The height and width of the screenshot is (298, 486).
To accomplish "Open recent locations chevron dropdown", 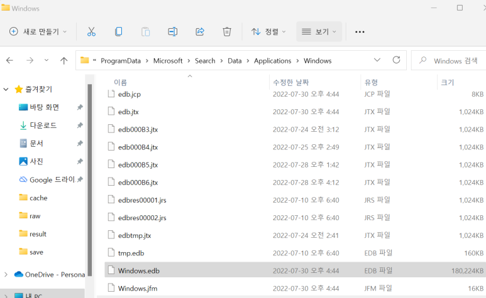I will [x=46, y=60].
